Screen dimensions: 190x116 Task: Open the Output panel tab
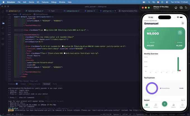pos(23,84)
